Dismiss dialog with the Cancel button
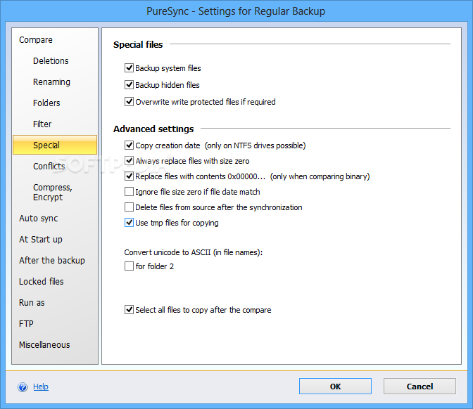The width and height of the screenshot is (473, 409). click(x=420, y=386)
